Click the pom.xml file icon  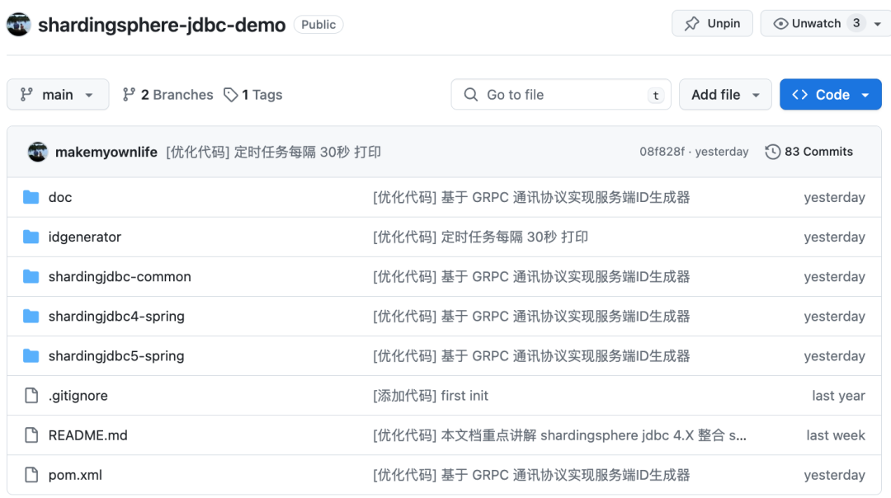pyautogui.click(x=31, y=475)
